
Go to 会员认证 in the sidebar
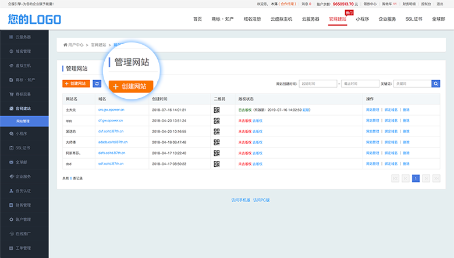tap(23, 191)
